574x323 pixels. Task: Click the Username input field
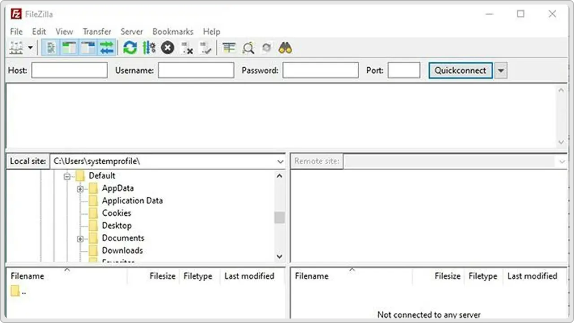coord(196,70)
